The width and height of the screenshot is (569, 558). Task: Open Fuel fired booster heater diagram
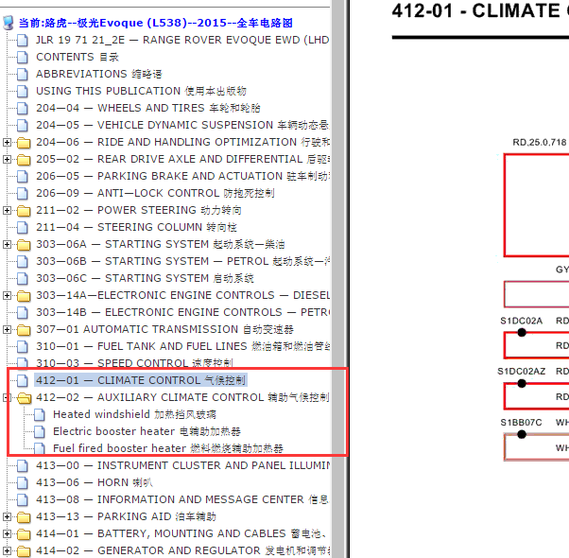(x=168, y=448)
